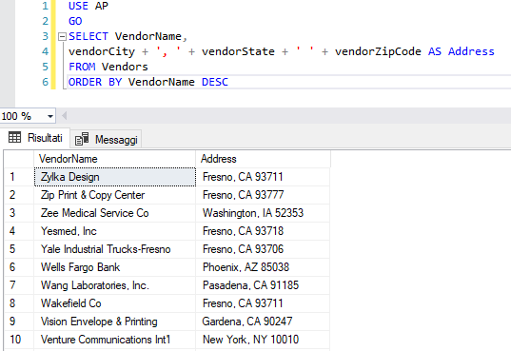Click the Fresno, CA 93706 address cell
Screen dimensions: 511x351
263,249
